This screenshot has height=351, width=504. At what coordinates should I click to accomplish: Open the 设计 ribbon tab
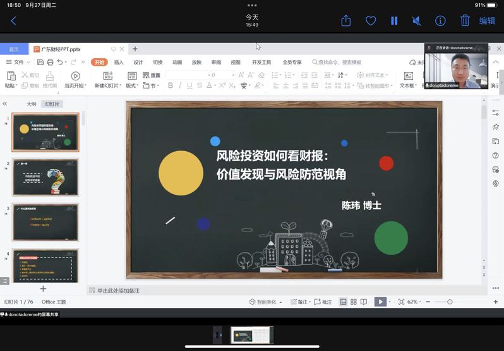tap(138, 62)
